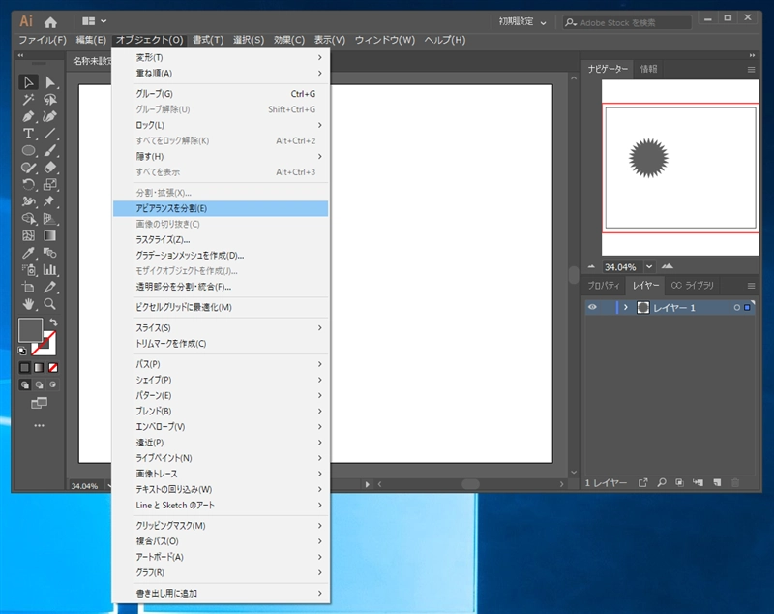Image resolution: width=774 pixels, height=614 pixels.
Task: Choose the Eyedropper tool
Action: pos(28,253)
